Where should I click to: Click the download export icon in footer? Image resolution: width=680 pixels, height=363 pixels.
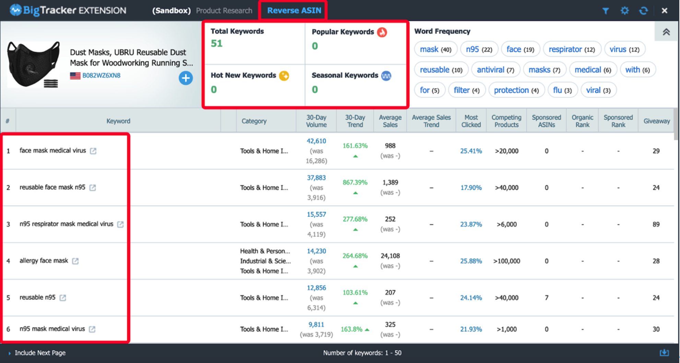tap(664, 353)
